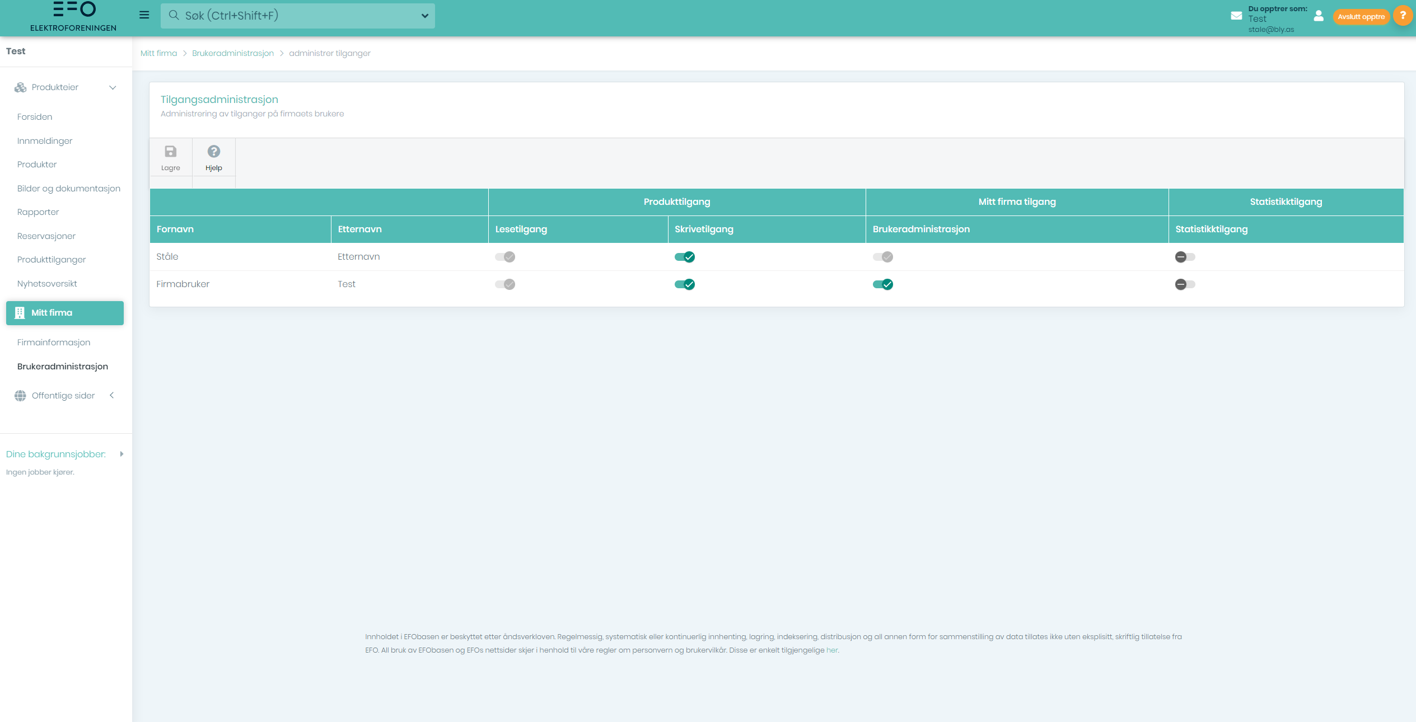
Task: Collapse the Produkteier menu chevron
Action: pos(113,87)
